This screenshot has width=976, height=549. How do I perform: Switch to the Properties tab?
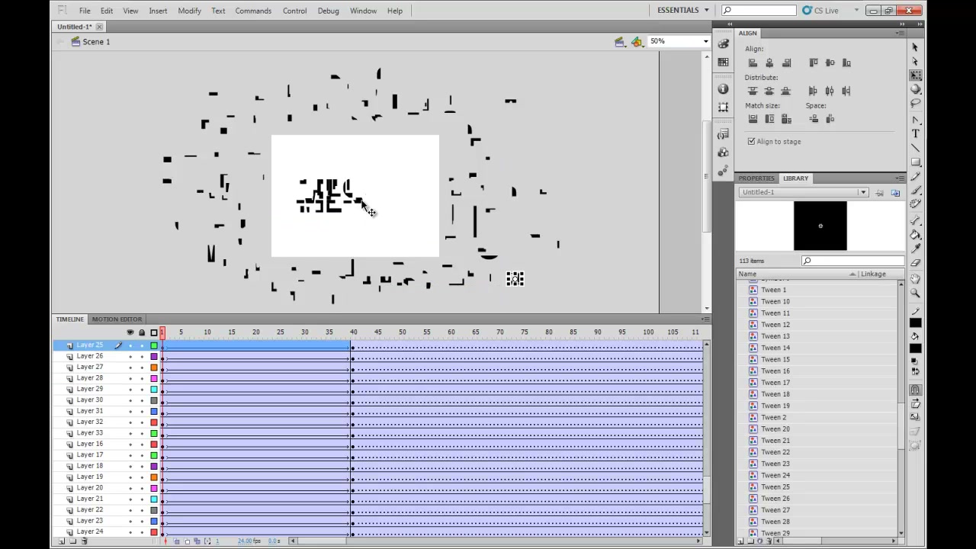756,178
